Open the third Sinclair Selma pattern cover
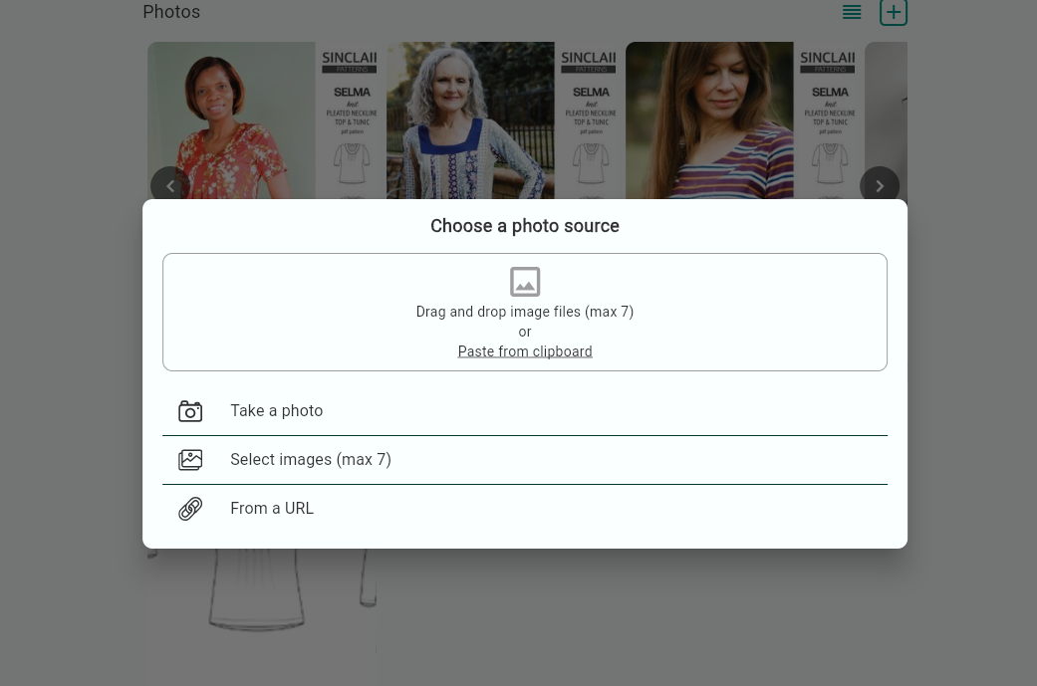 [x=828, y=119]
